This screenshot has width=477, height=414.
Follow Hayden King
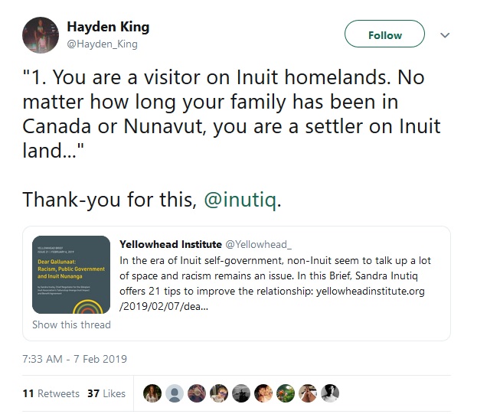click(384, 34)
